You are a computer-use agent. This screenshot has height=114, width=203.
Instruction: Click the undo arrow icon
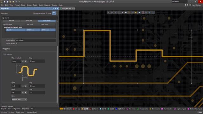(16, 2)
